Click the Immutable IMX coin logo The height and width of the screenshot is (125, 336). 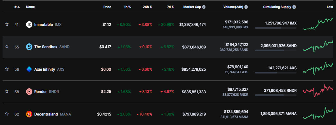point(29,24)
